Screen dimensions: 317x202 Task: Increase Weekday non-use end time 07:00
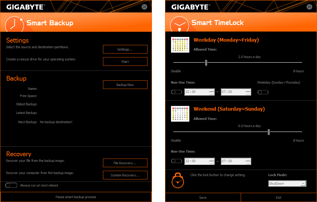coord(248,90)
